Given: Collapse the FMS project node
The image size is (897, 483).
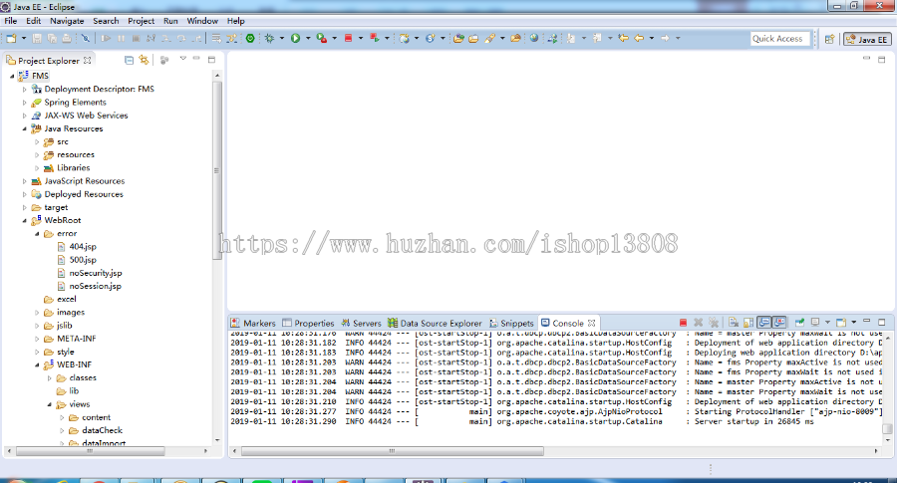Looking at the screenshot, I should pos(12,76).
